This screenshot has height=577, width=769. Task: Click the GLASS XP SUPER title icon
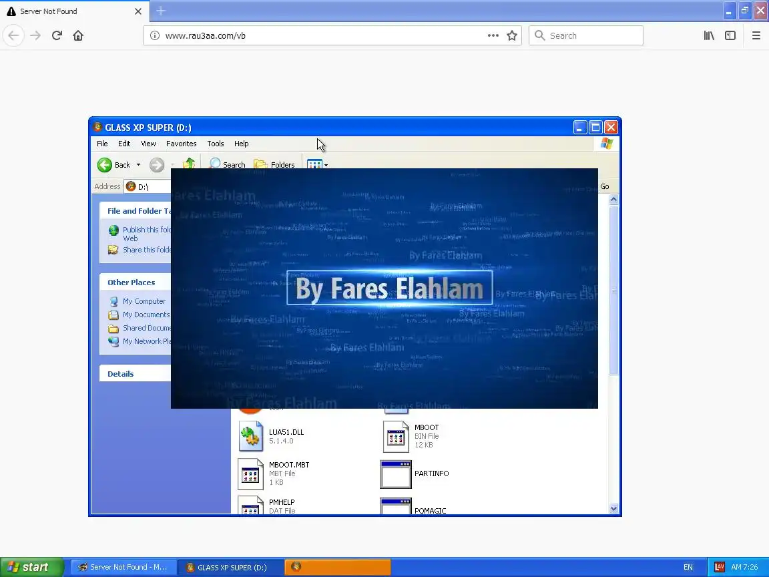97,127
